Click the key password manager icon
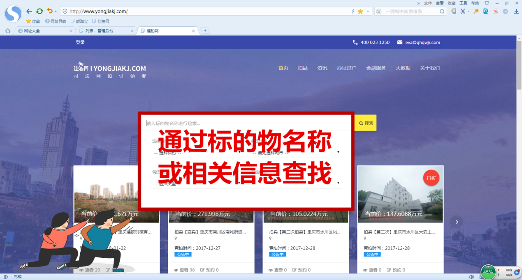 (x=476, y=11)
